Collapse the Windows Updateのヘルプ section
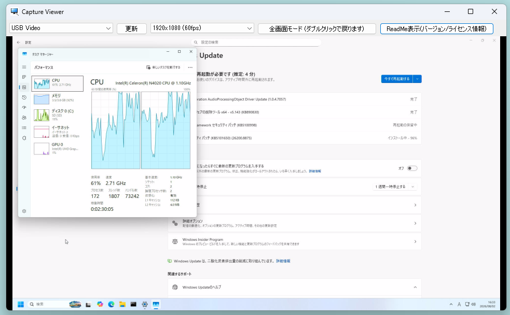 [x=415, y=287]
